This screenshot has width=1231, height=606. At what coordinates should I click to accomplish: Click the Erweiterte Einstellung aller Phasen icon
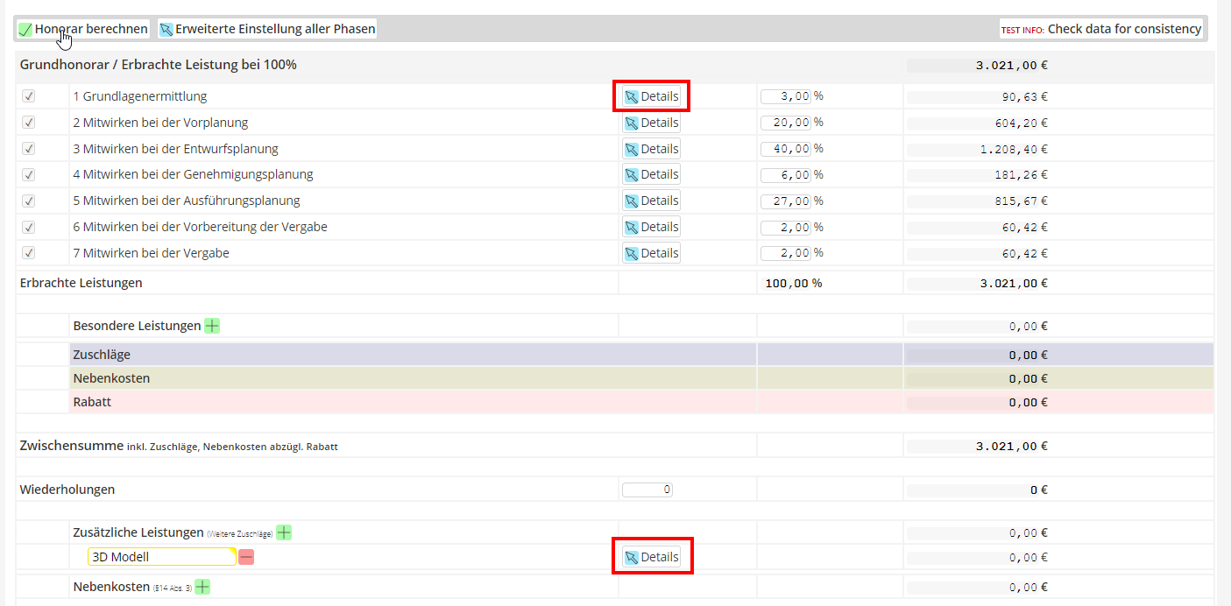pyautogui.click(x=166, y=30)
